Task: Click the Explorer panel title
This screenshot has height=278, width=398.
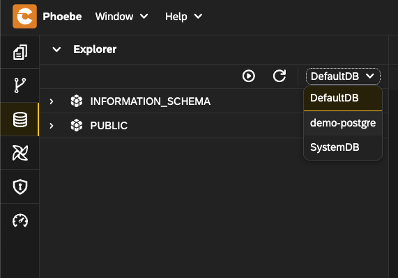Action: click(x=95, y=49)
